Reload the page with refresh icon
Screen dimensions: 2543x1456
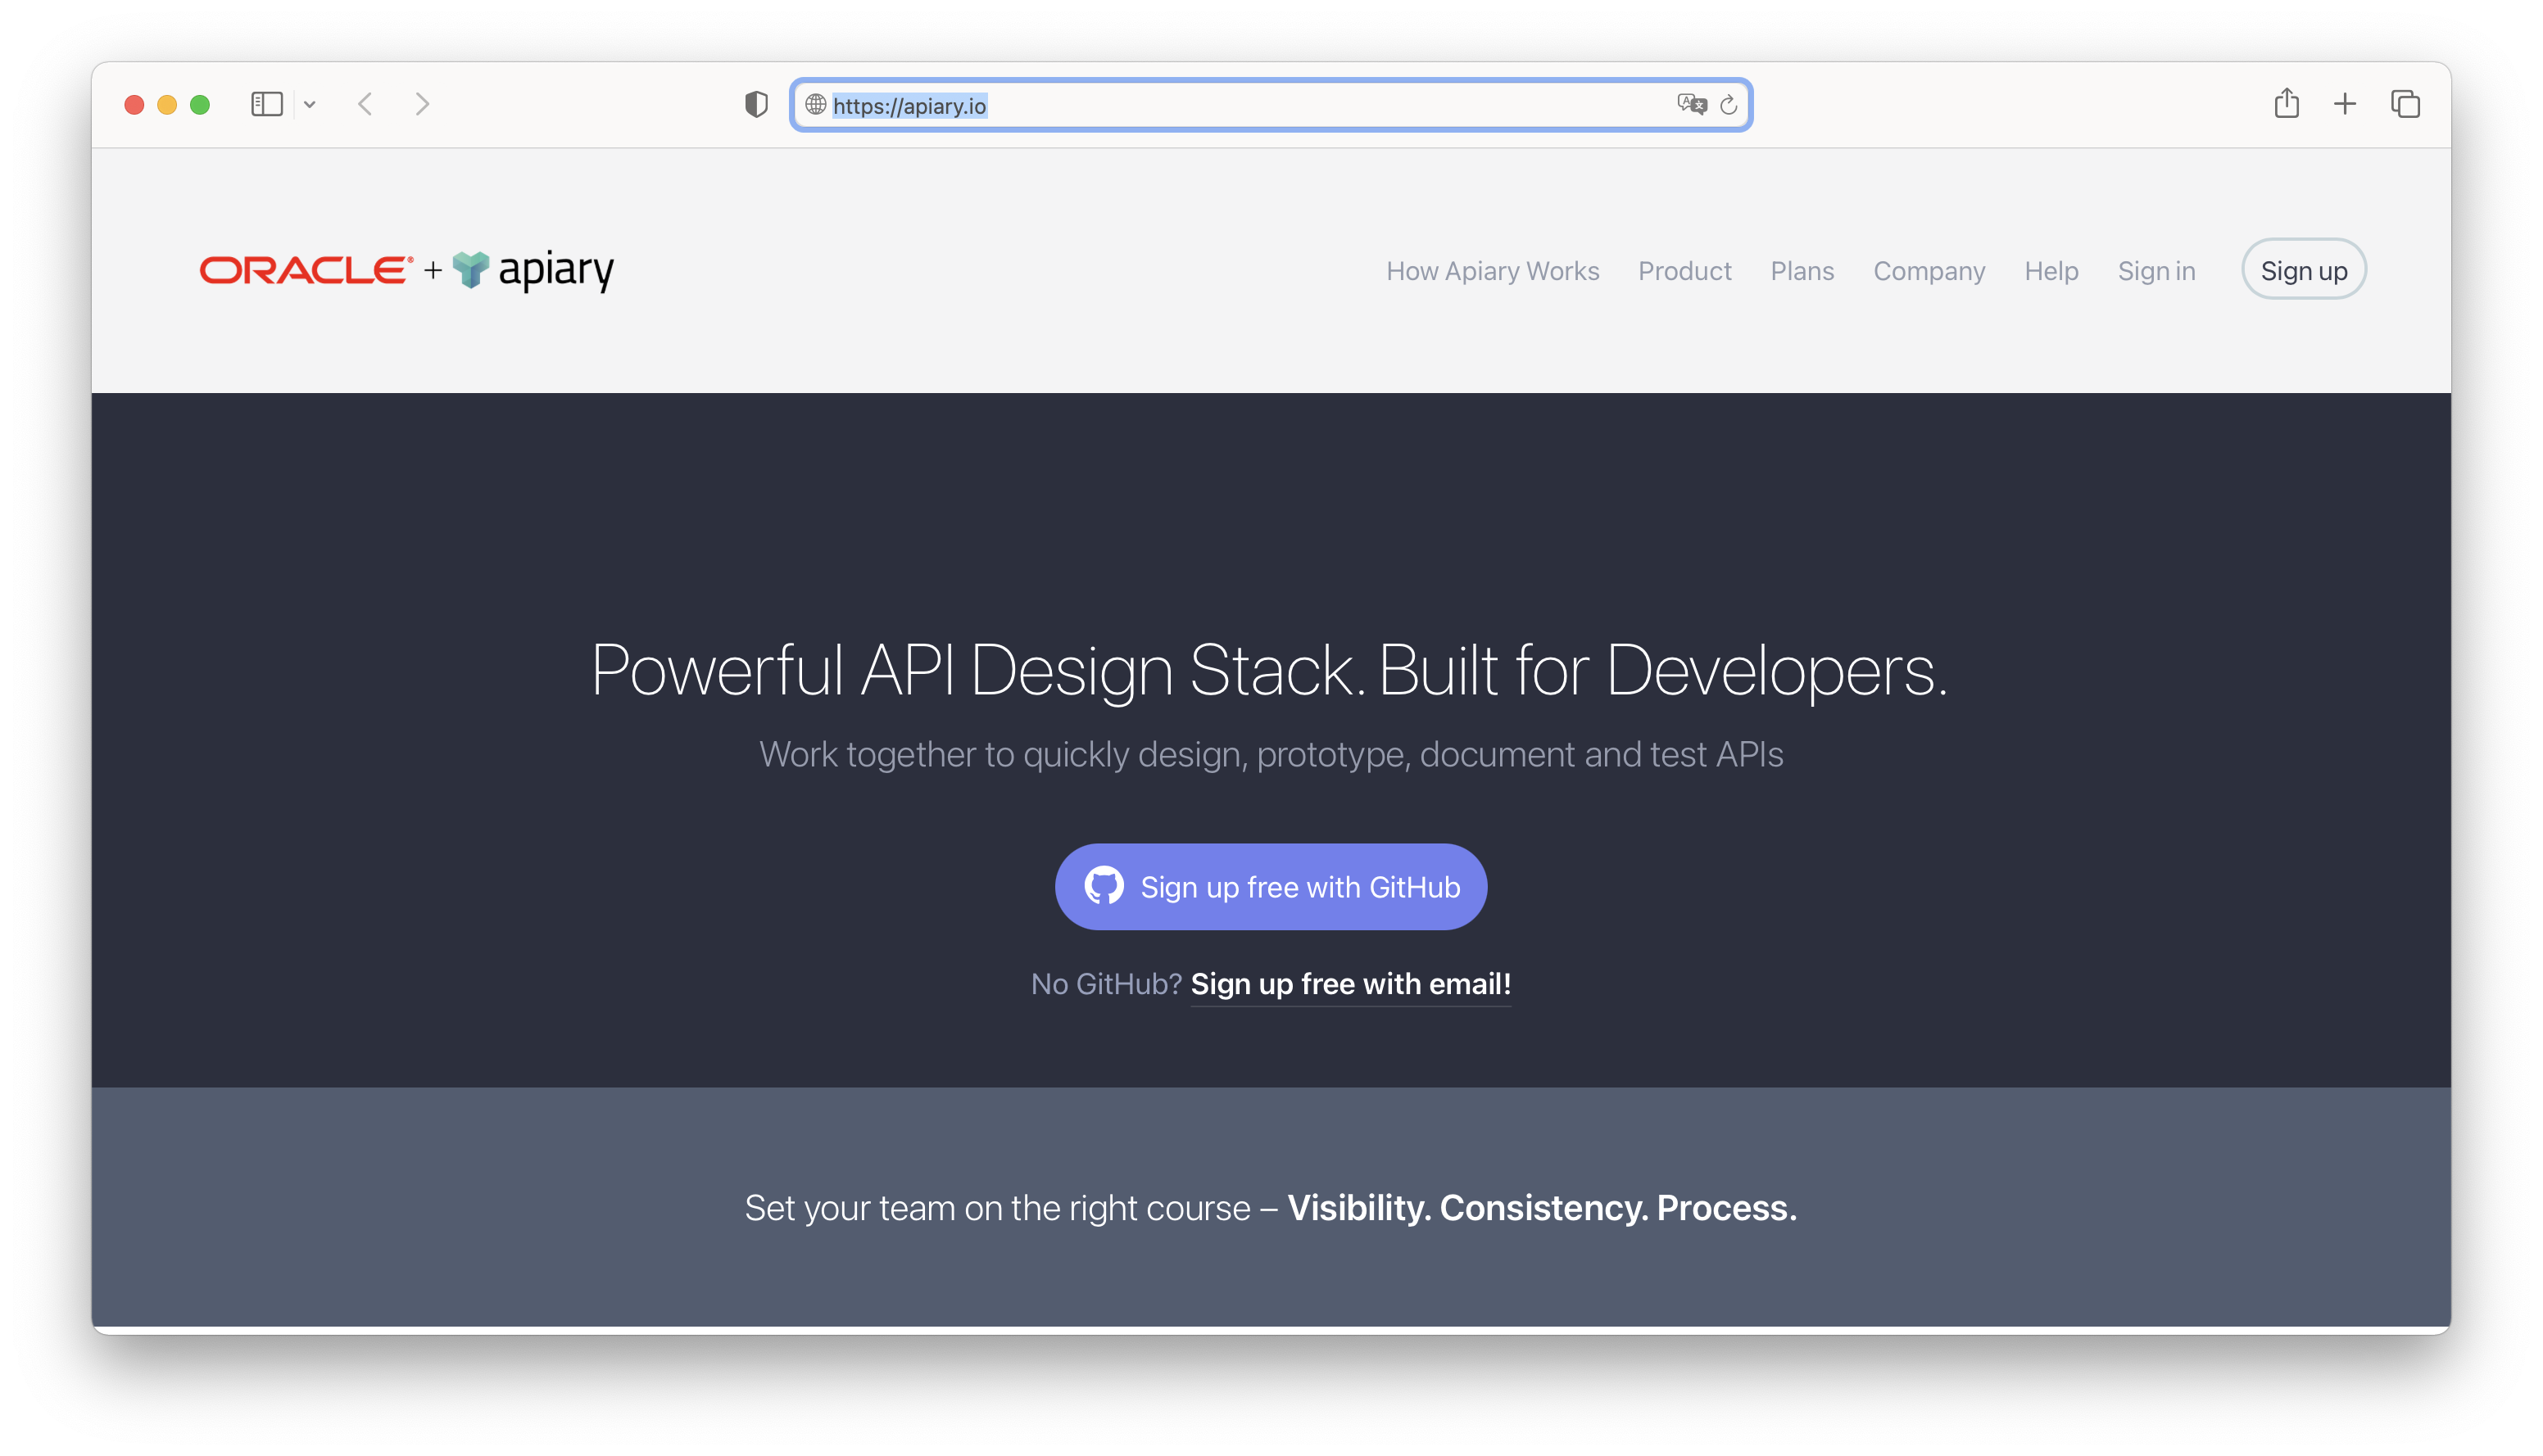(x=1729, y=105)
